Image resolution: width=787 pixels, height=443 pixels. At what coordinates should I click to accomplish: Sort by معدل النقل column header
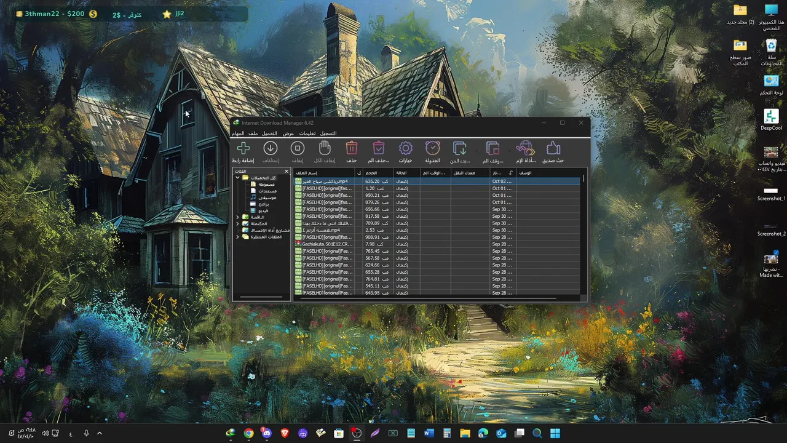click(470, 173)
